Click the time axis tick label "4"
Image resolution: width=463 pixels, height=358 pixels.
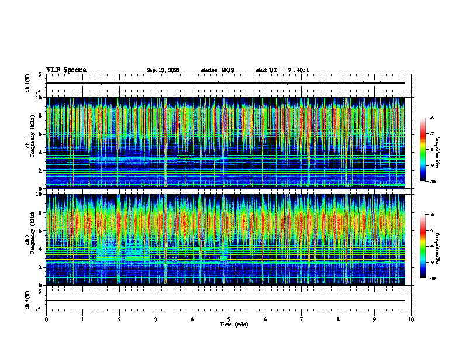coord(192,319)
